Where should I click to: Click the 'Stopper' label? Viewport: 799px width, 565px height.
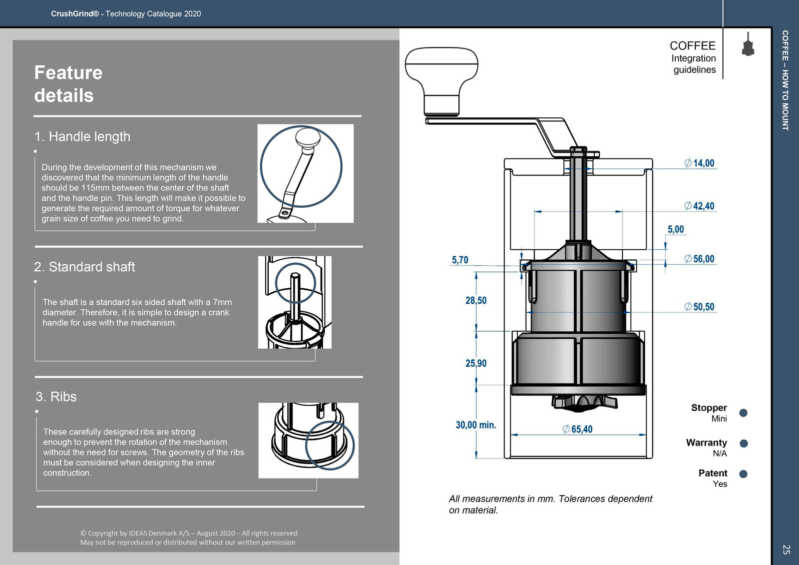click(709, 408)
